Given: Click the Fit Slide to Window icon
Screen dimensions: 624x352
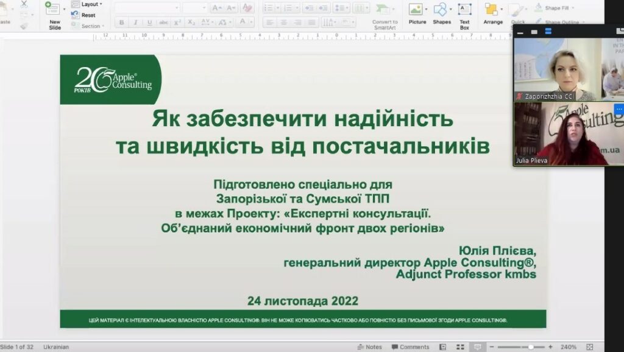Looking at the screenshot, I should 590,347.
